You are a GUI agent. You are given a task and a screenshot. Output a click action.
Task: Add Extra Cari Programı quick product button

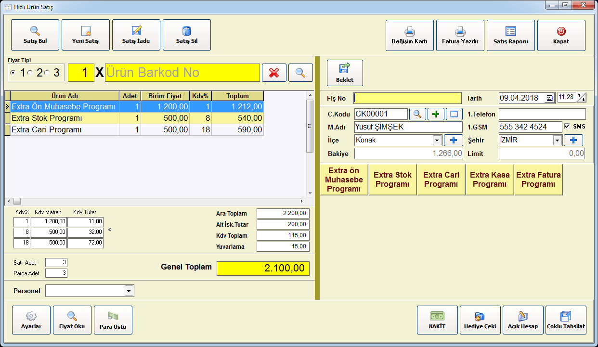coord(441,180)
